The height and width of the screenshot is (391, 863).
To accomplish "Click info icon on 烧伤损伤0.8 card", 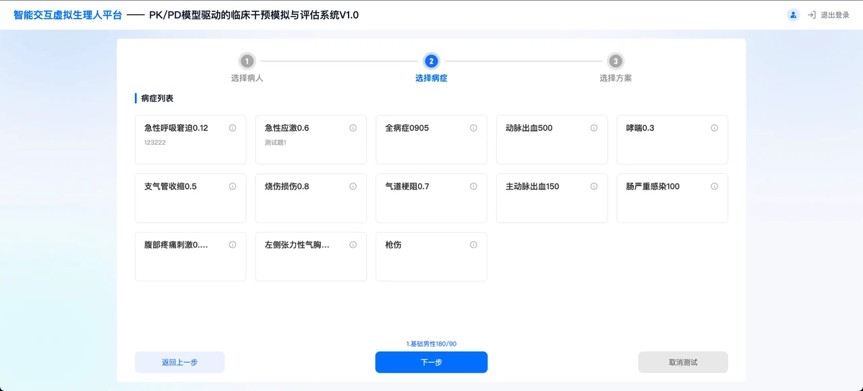I will (353, 187).
